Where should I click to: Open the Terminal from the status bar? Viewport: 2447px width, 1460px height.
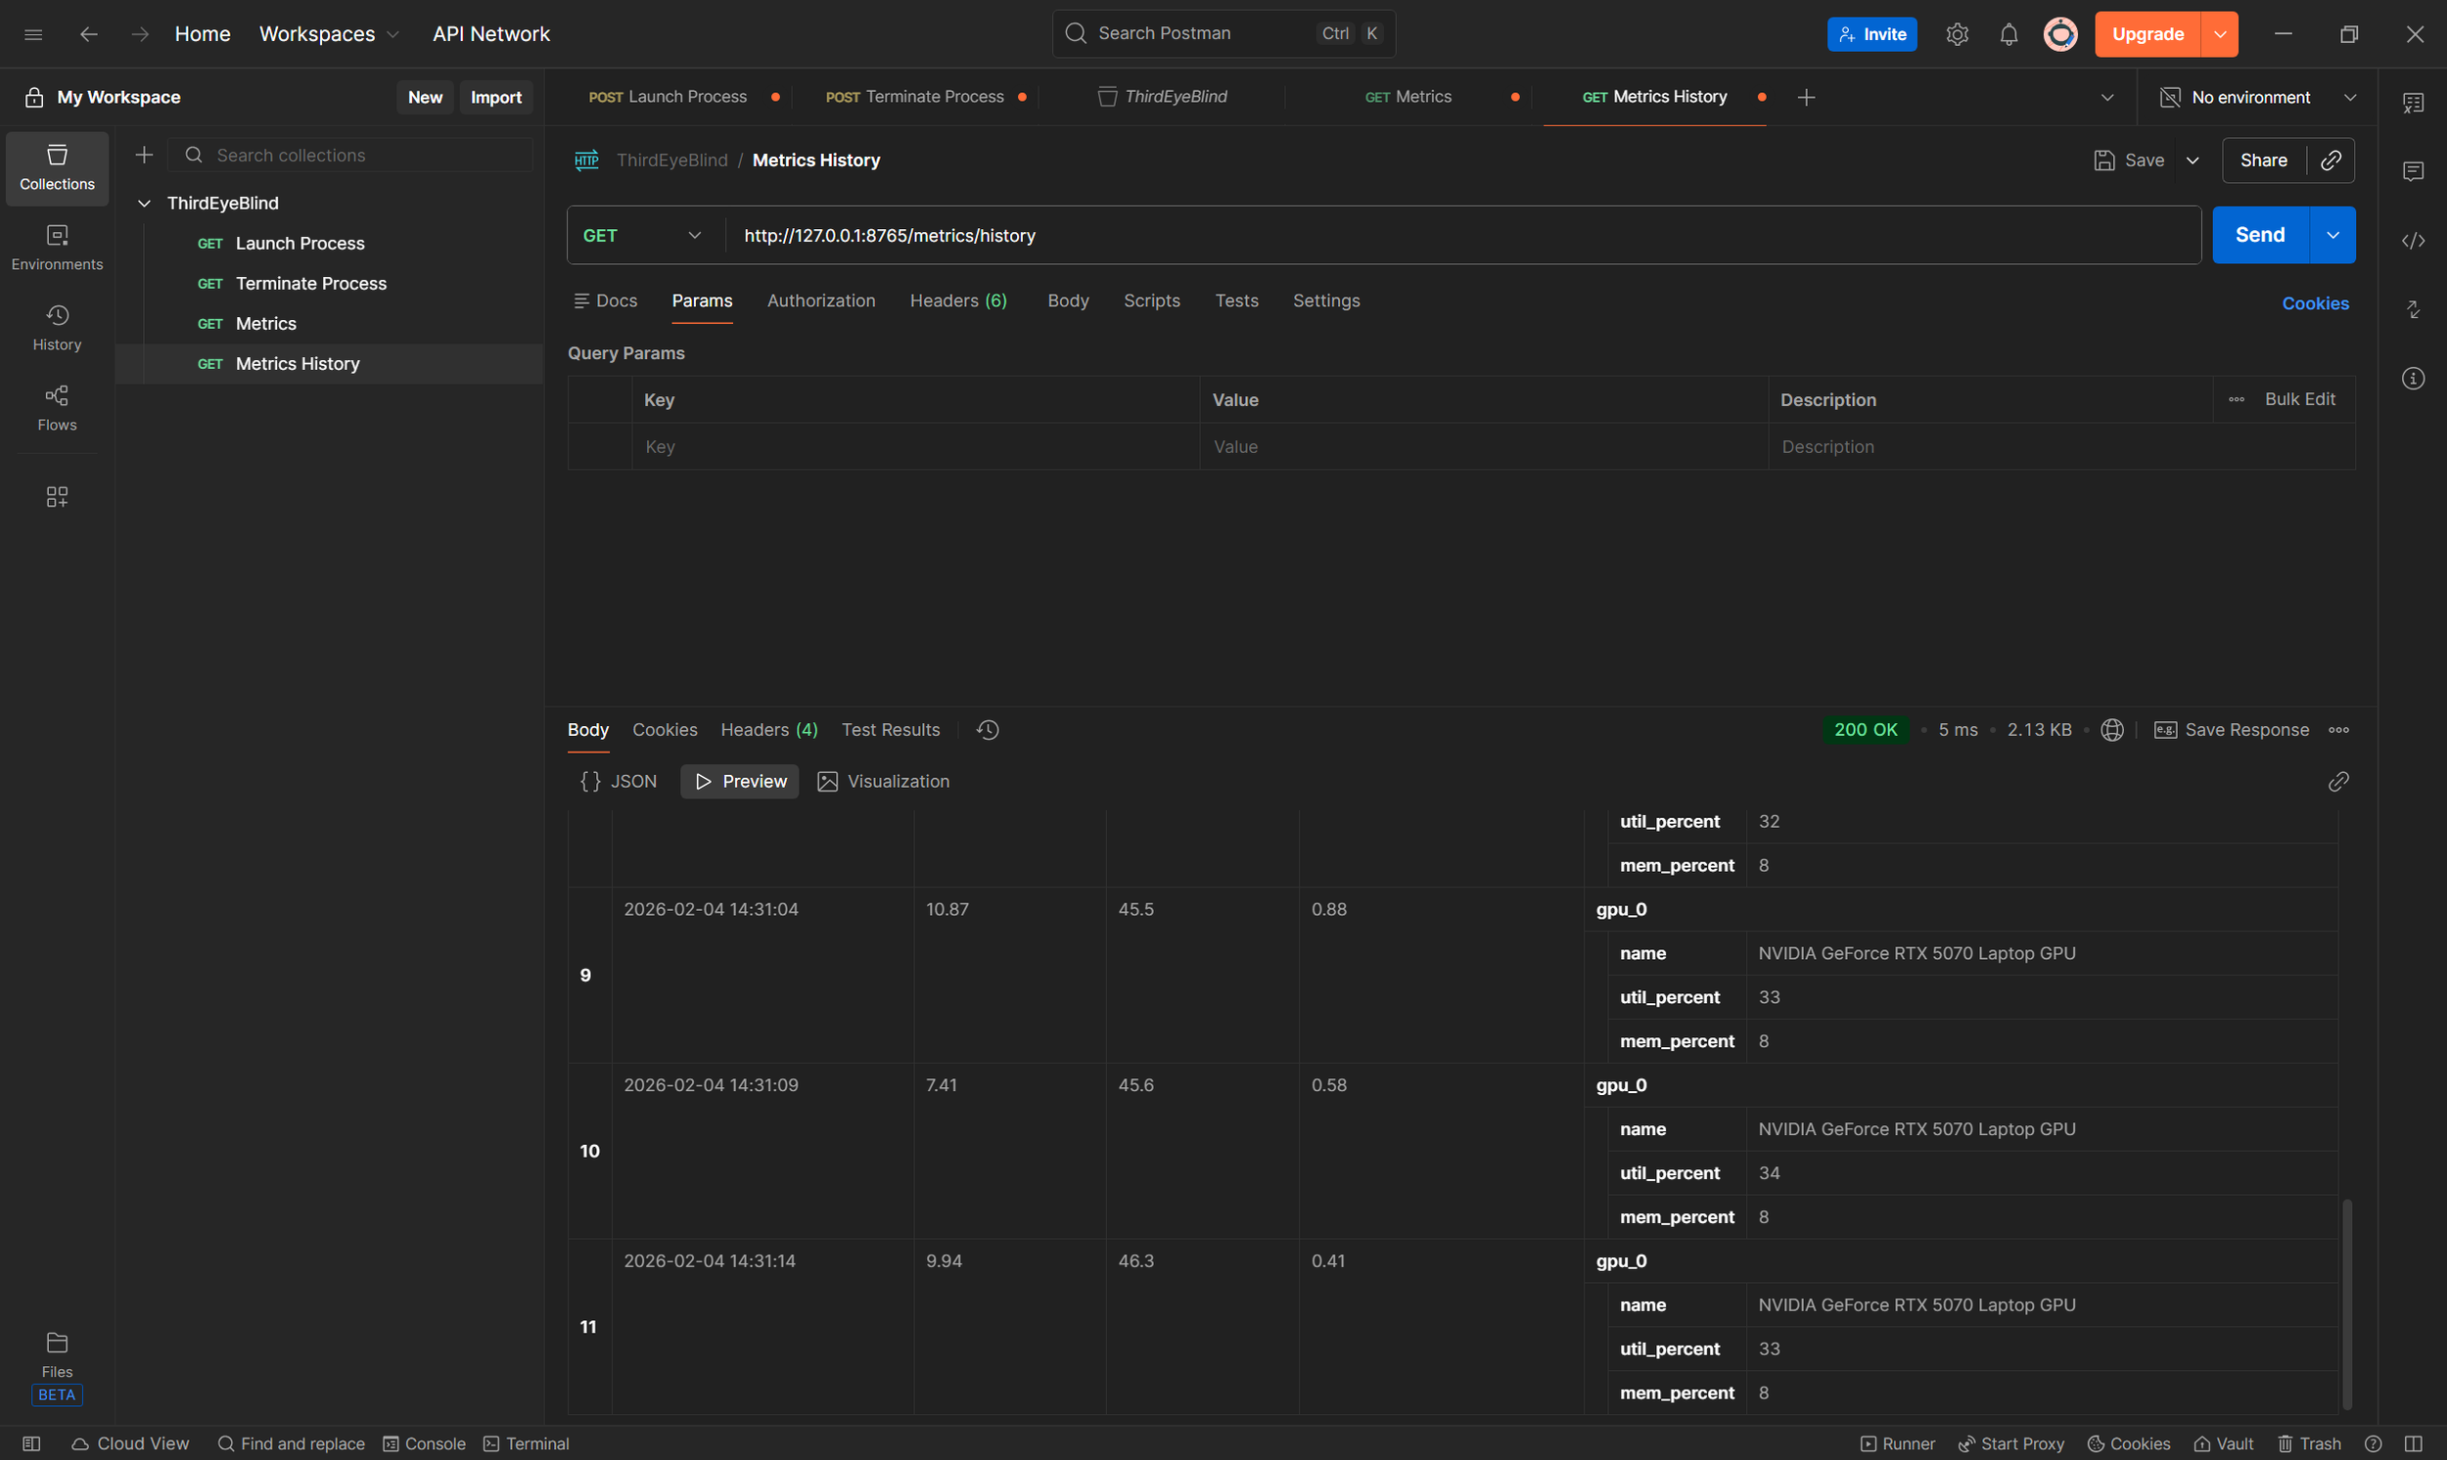point(527,1443)
